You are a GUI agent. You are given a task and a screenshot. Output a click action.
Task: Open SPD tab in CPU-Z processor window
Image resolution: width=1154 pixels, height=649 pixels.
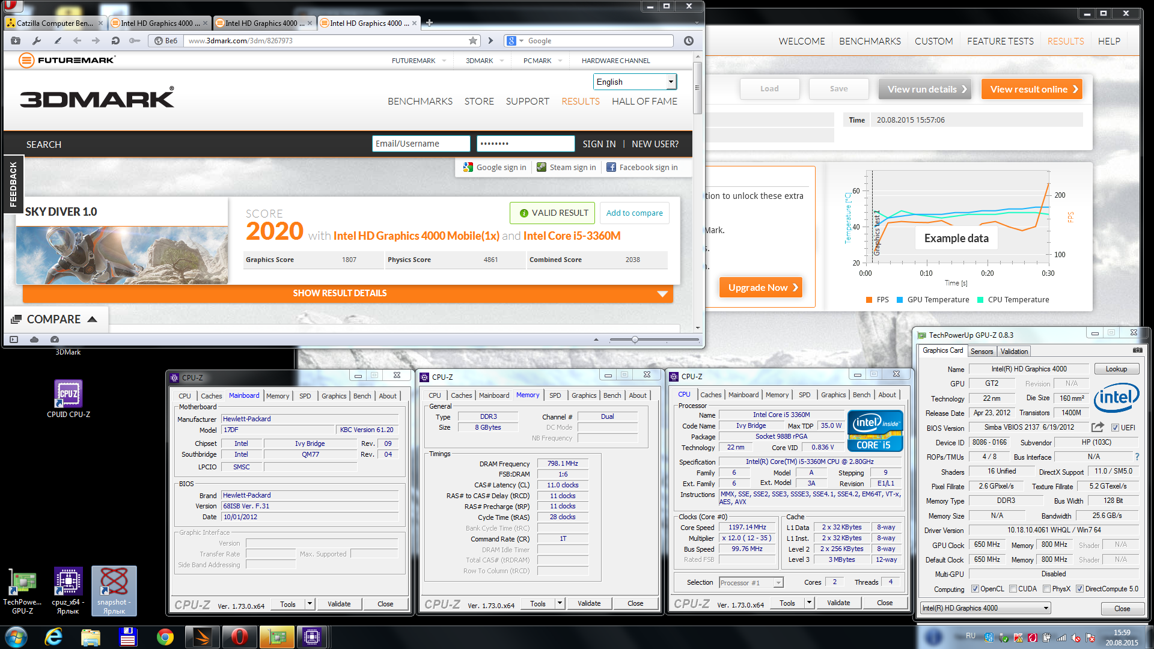(804, 395)
